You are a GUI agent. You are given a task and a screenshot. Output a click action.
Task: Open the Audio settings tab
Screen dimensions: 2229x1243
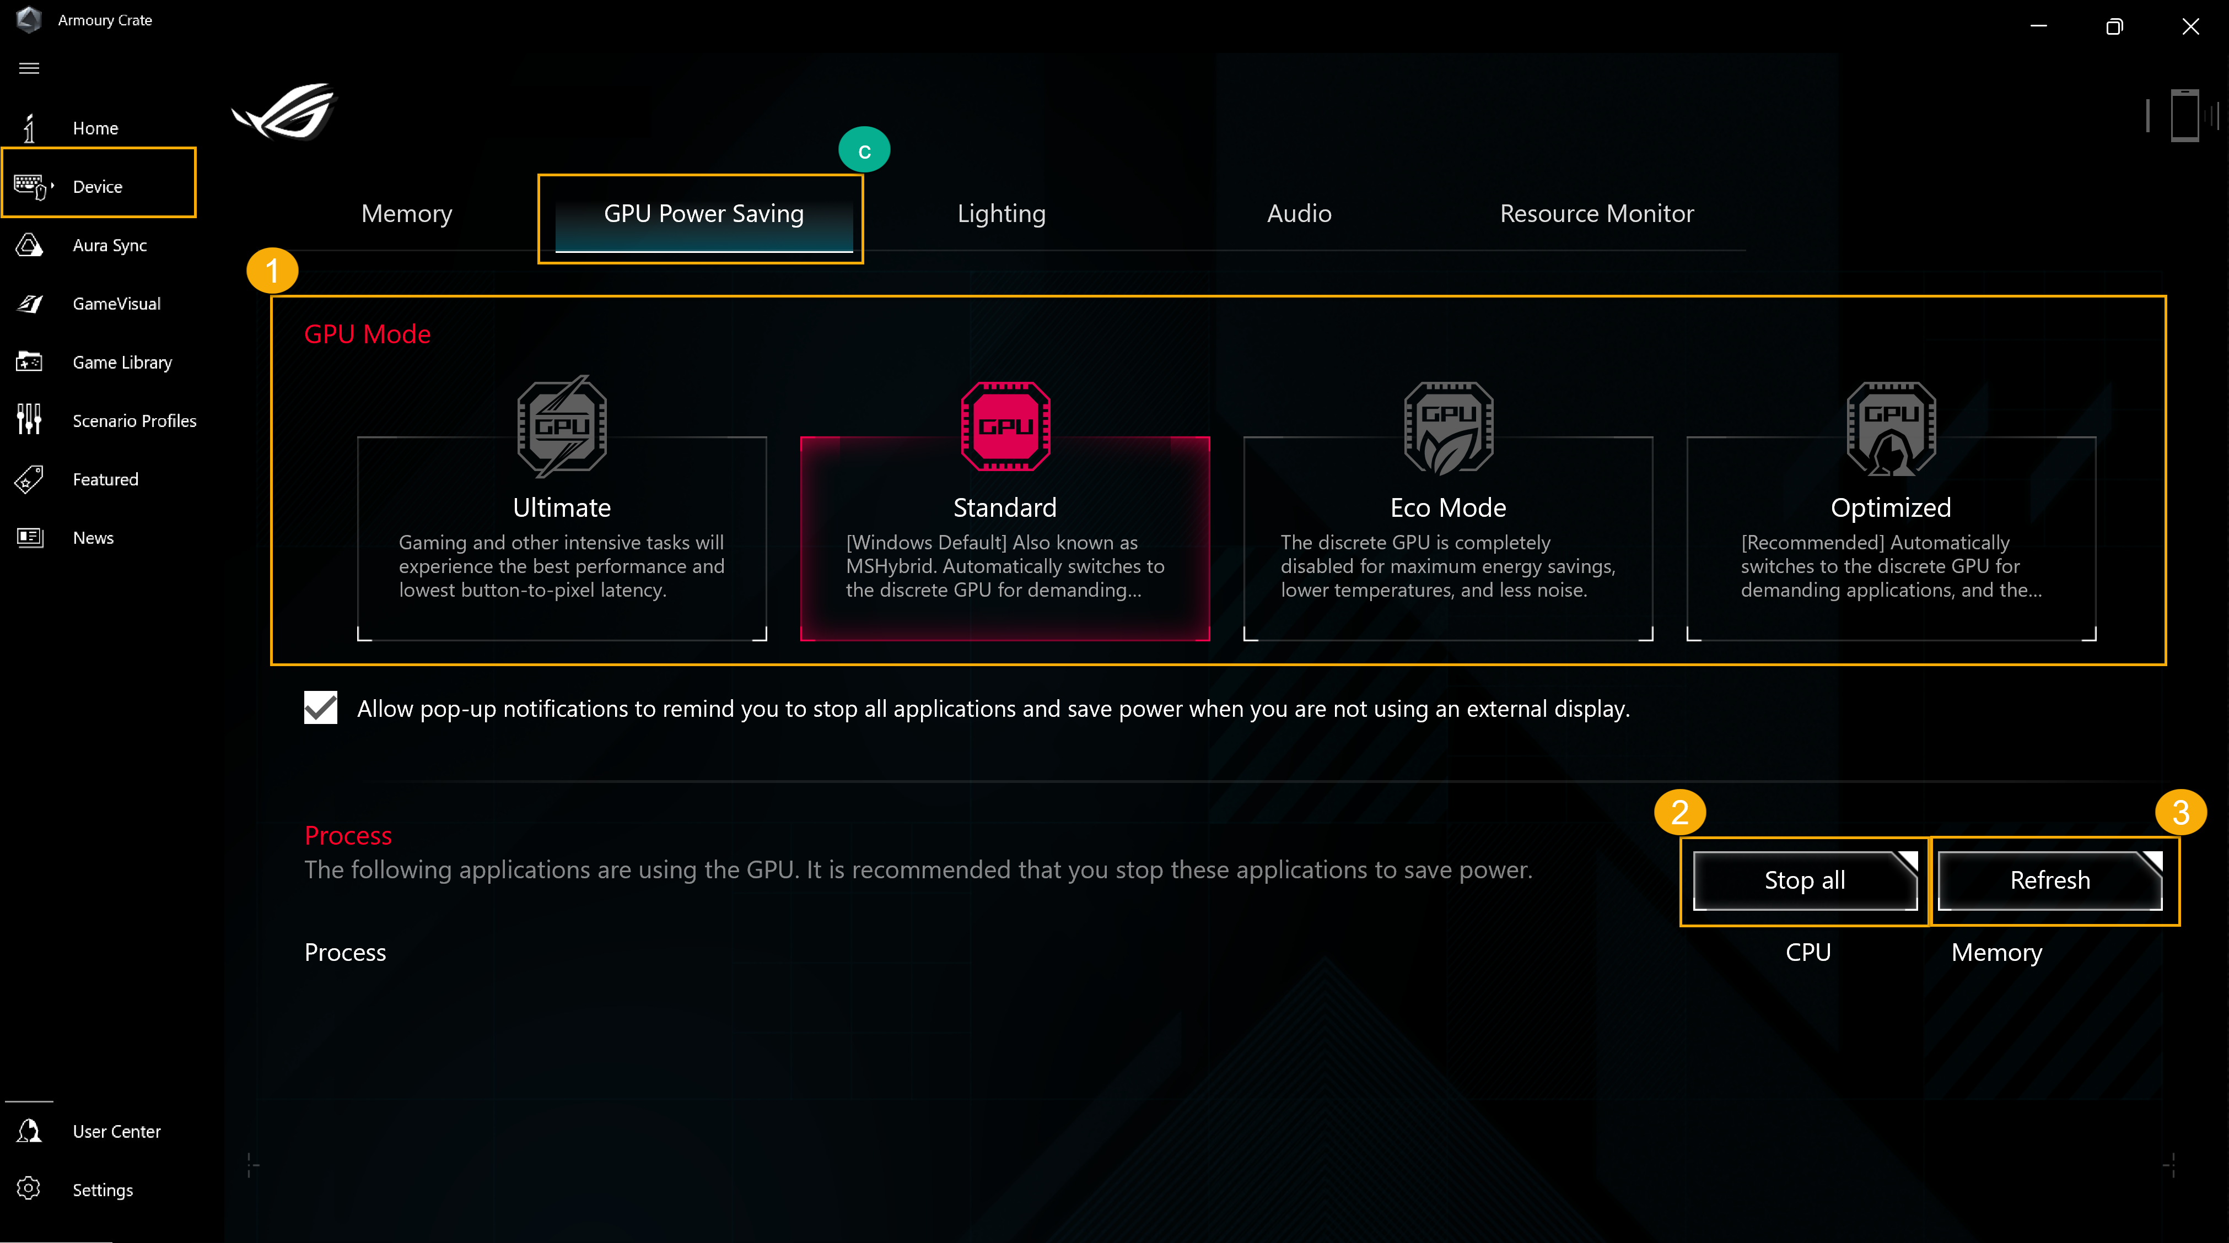tap(1297, 213)
